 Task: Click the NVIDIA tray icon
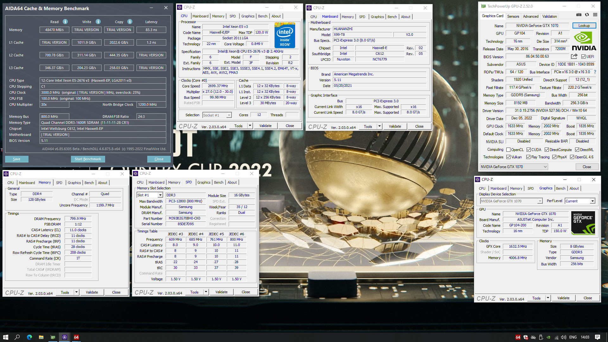(548, 337)
